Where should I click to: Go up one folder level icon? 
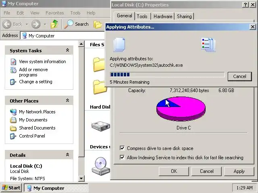pos(54,24)
